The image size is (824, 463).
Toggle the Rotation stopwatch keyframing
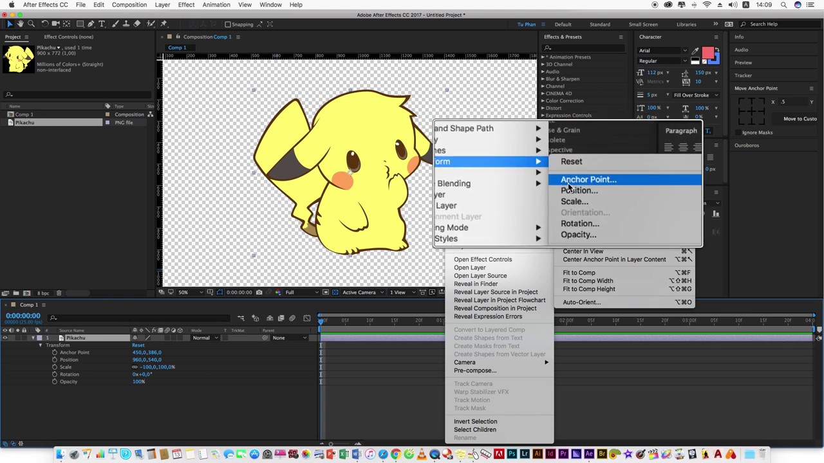[55, 374]
